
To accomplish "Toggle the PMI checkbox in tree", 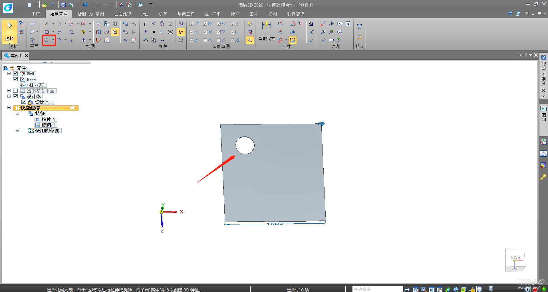I will point(15,73).
